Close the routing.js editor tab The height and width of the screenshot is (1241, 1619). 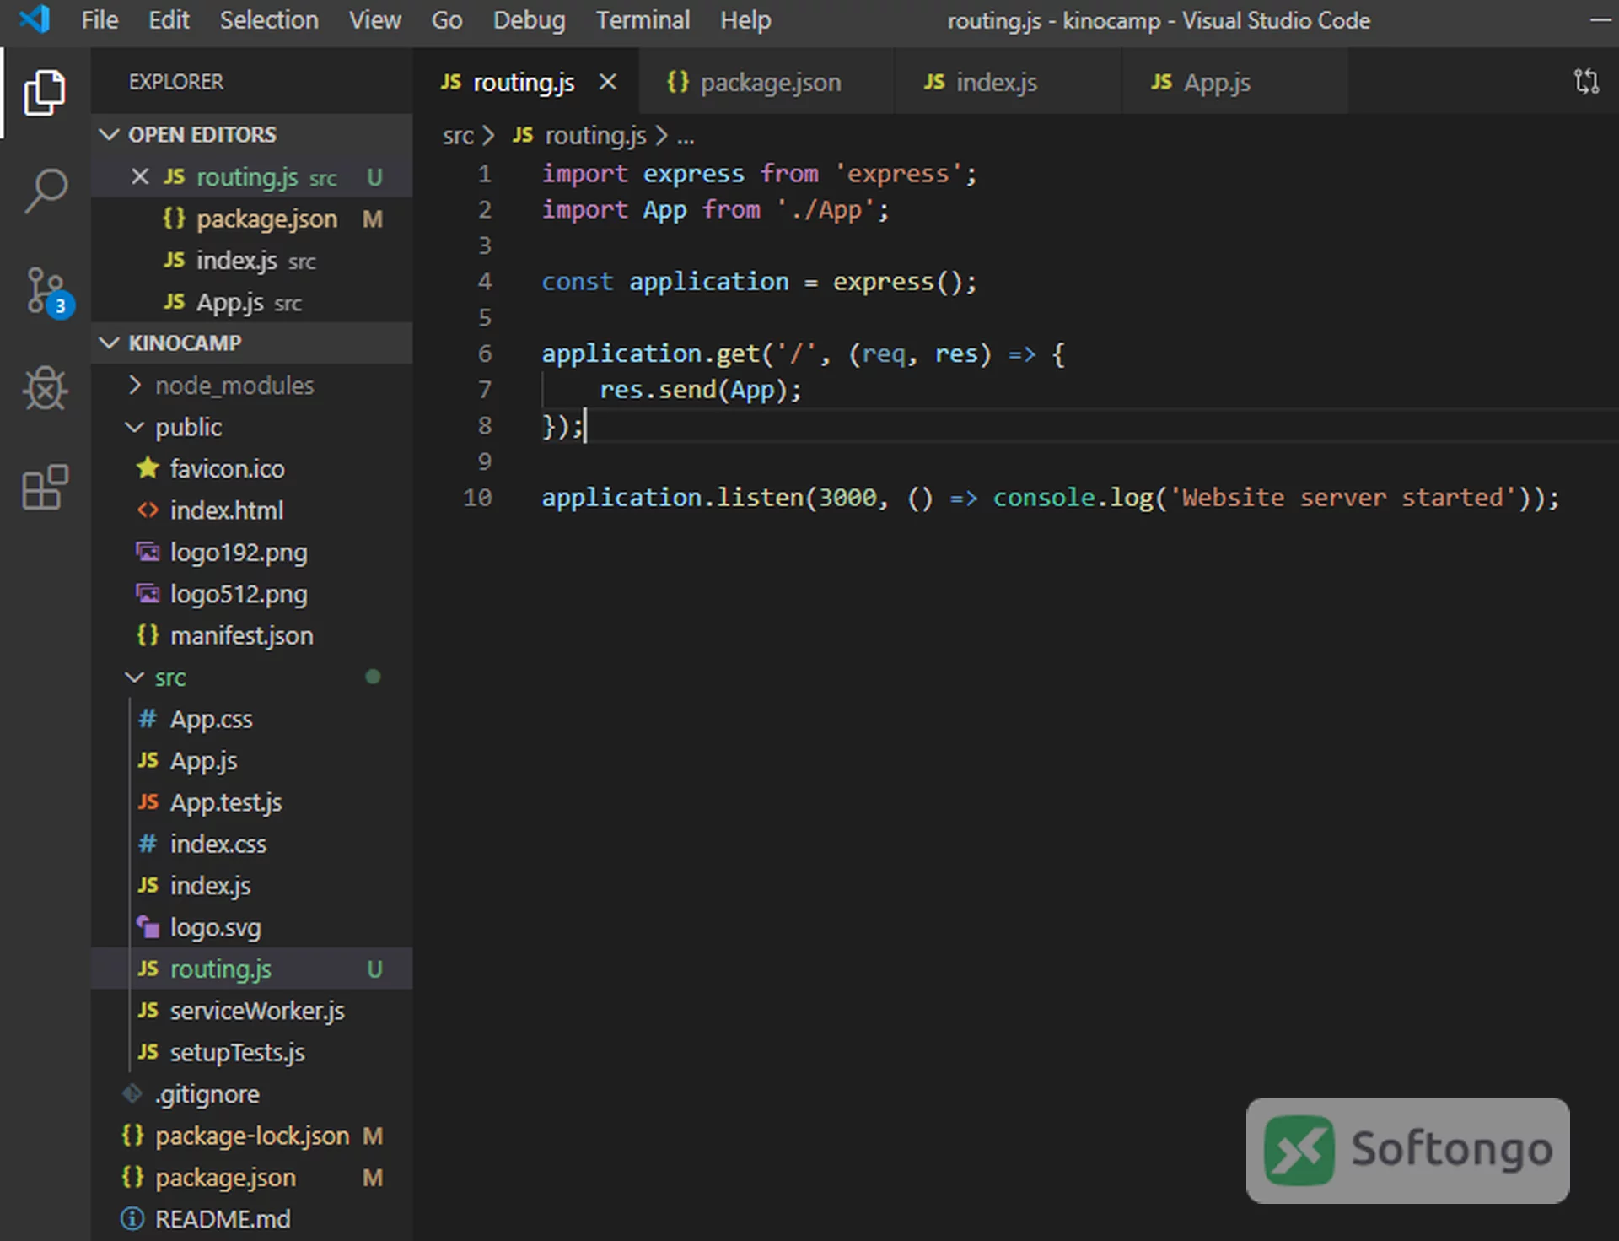tap(607, 82)
